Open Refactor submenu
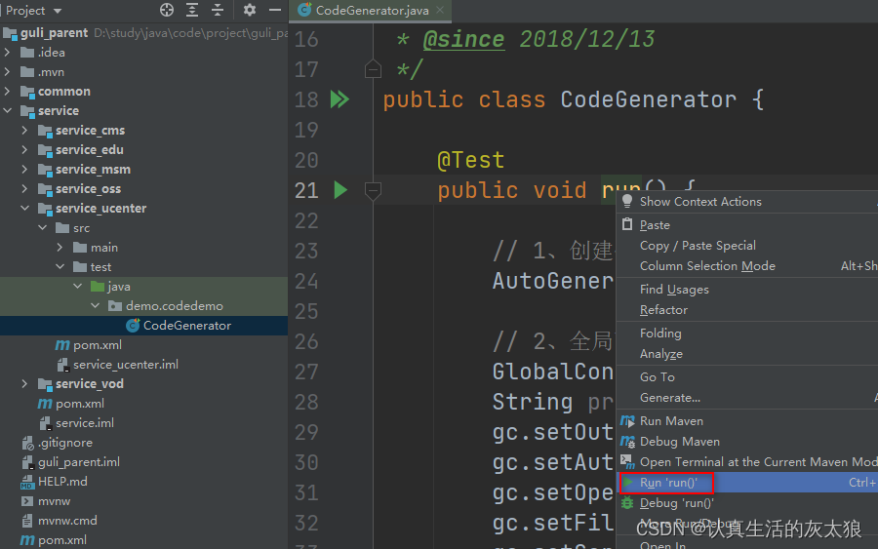Screen dimensions: 878x549 pyautogui.click(x=747, y=309)
